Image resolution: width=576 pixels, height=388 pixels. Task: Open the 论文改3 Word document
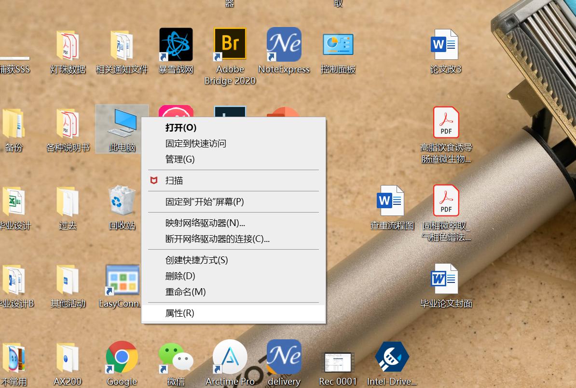click(444, 44)
